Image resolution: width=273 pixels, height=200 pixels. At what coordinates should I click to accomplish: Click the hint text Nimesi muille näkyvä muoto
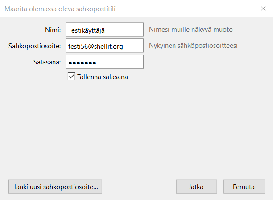tap(191, 30)
